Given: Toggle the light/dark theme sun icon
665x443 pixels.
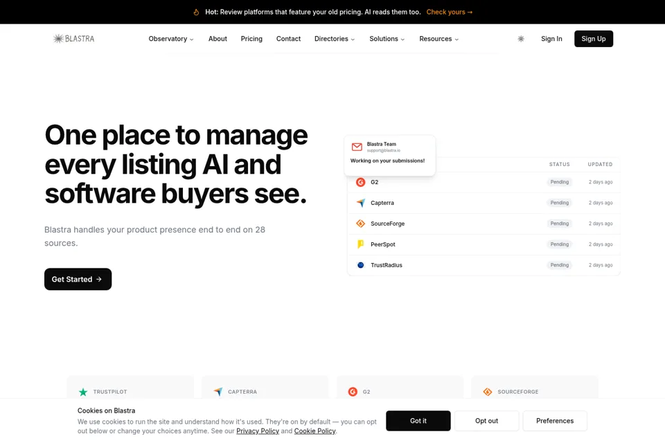Looking at the screenshot, I should pos(521,39).
